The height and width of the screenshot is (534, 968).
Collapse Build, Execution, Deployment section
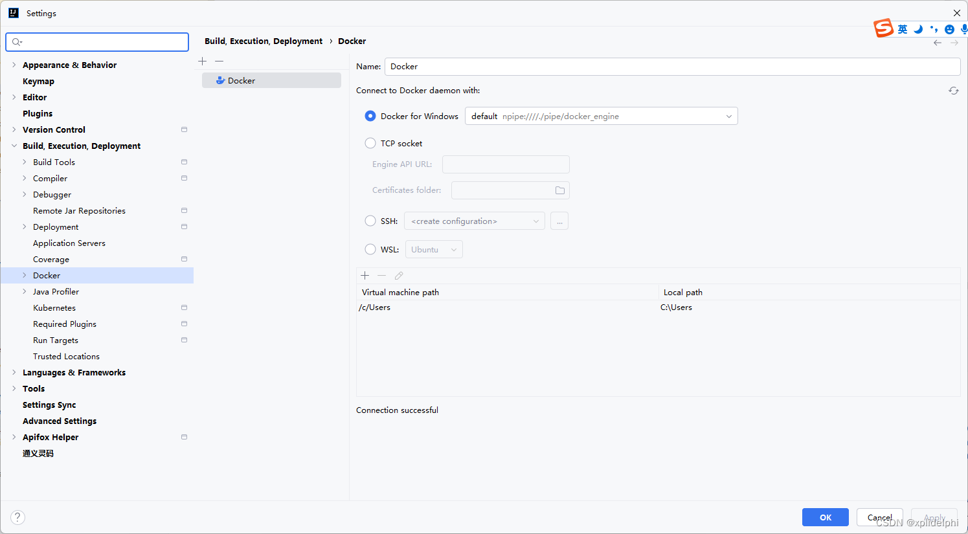click(x=14, y=146)
